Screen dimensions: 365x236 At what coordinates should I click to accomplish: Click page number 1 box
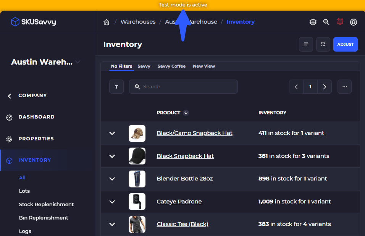pyautogui.click(x=310, y=87)
